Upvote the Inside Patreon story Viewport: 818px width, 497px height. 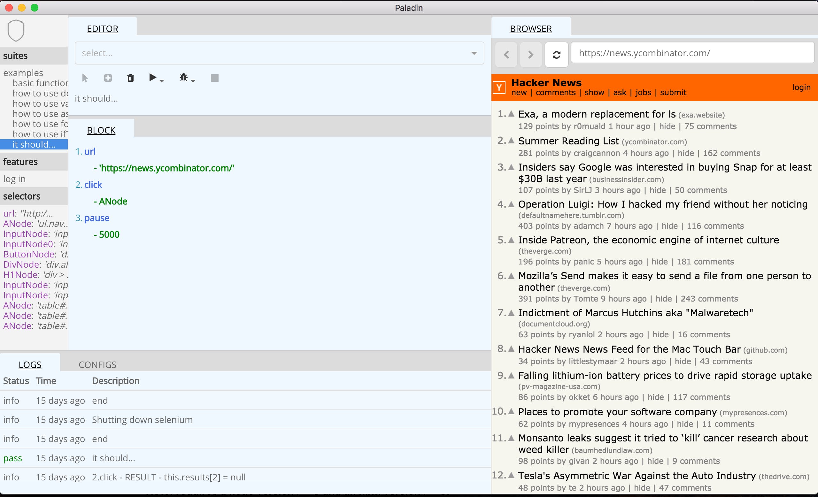[x=511, y=240]
